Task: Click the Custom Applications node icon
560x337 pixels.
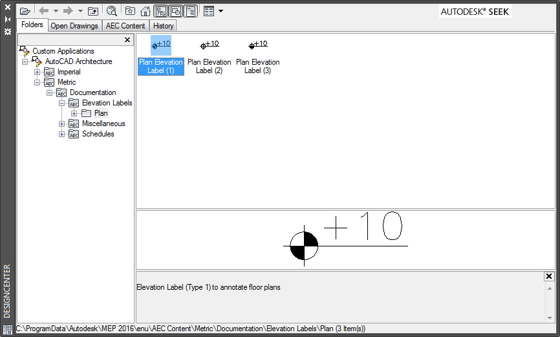Action: click(x=25, y=51)
